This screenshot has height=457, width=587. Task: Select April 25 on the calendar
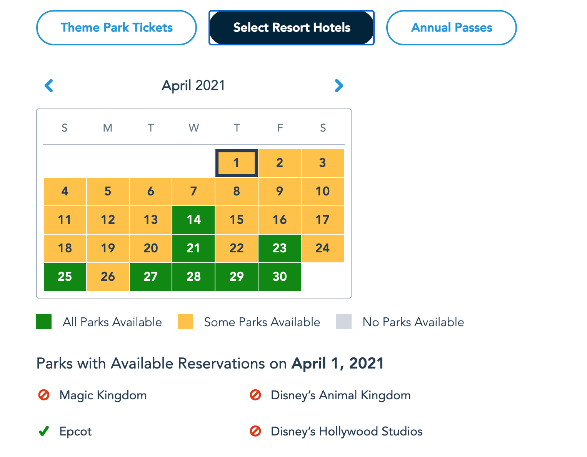(65, 277)
